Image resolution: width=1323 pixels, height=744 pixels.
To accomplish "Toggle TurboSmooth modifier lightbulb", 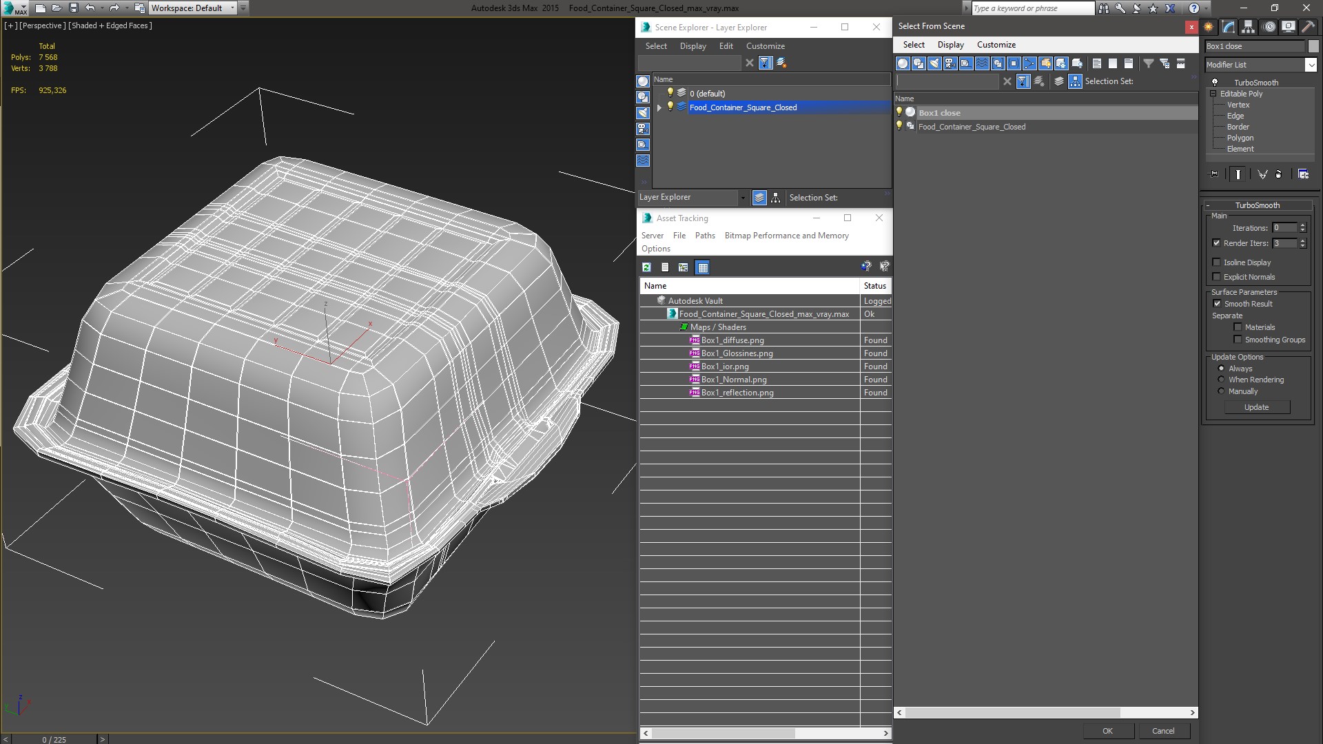I will pyautogui.click(x=1215, y=82).
